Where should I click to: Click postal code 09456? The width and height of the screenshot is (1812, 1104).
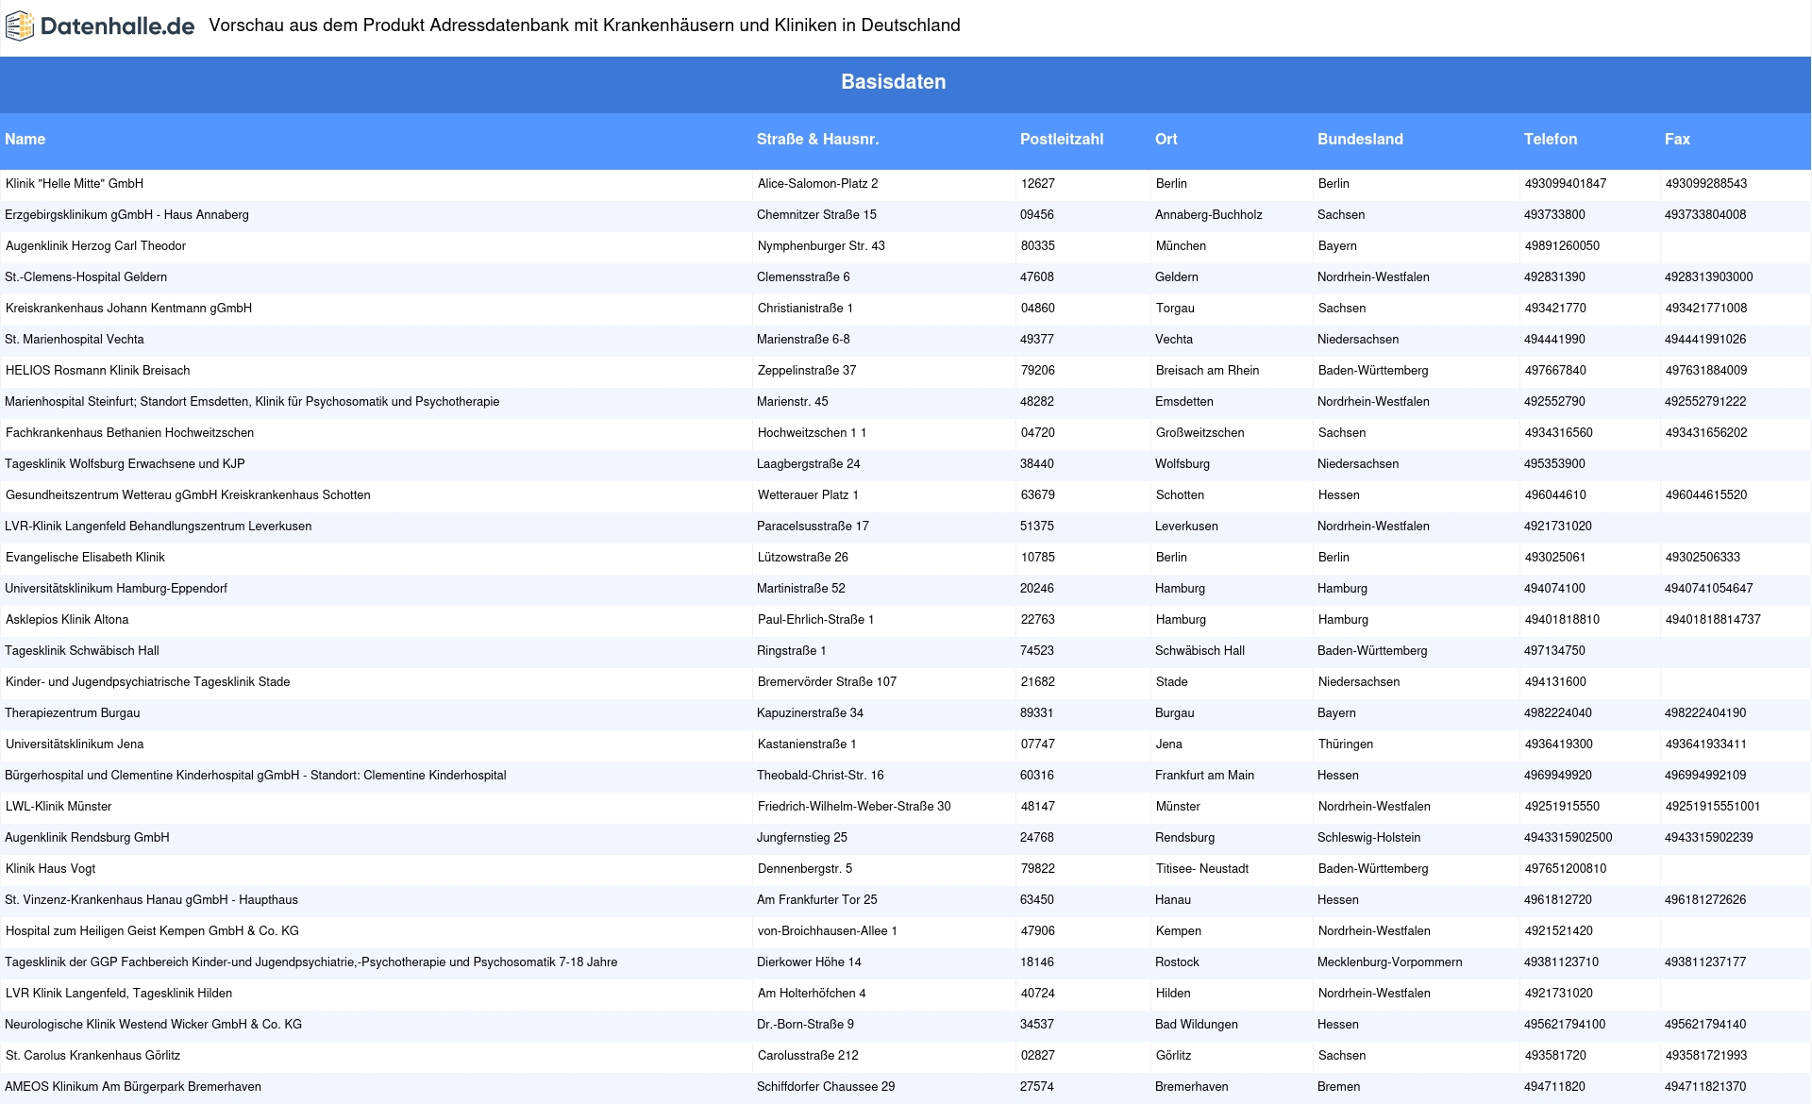tap(1037, 215)
